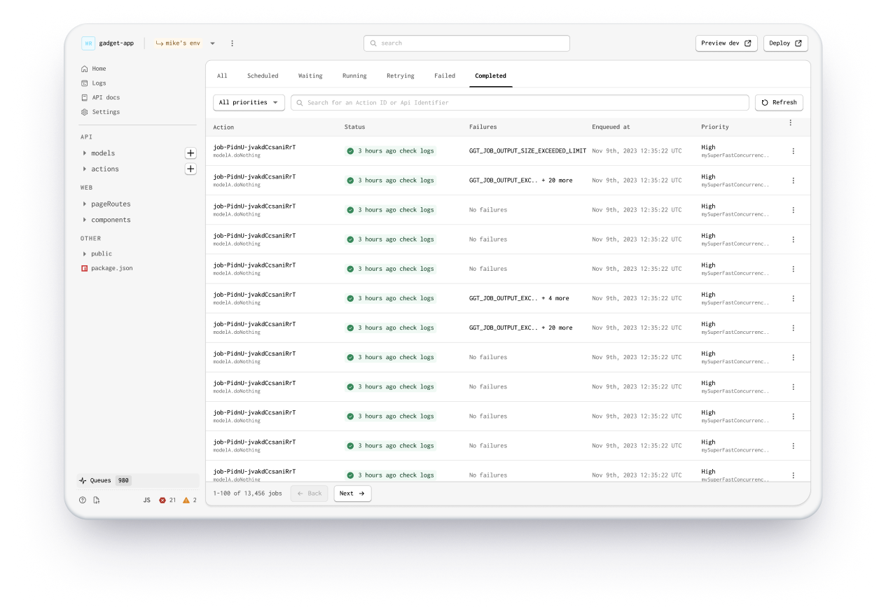Open API docs in the sidebar
886x609 pixels.
point(101,97)
